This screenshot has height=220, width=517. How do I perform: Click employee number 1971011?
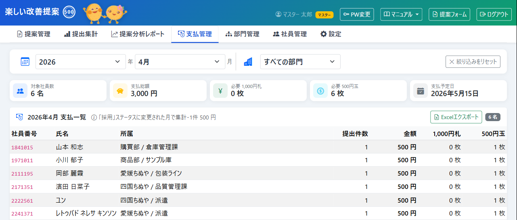pos(22,160)
